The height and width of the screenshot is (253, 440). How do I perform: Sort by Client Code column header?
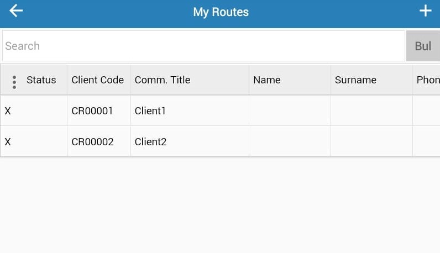click(x=98, y=80)
